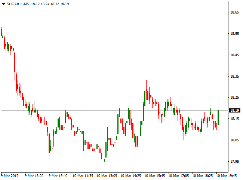Click the 10 Mar 13:05 time label
The width and height of the screenshot is (243, 180).
(107, 176)
